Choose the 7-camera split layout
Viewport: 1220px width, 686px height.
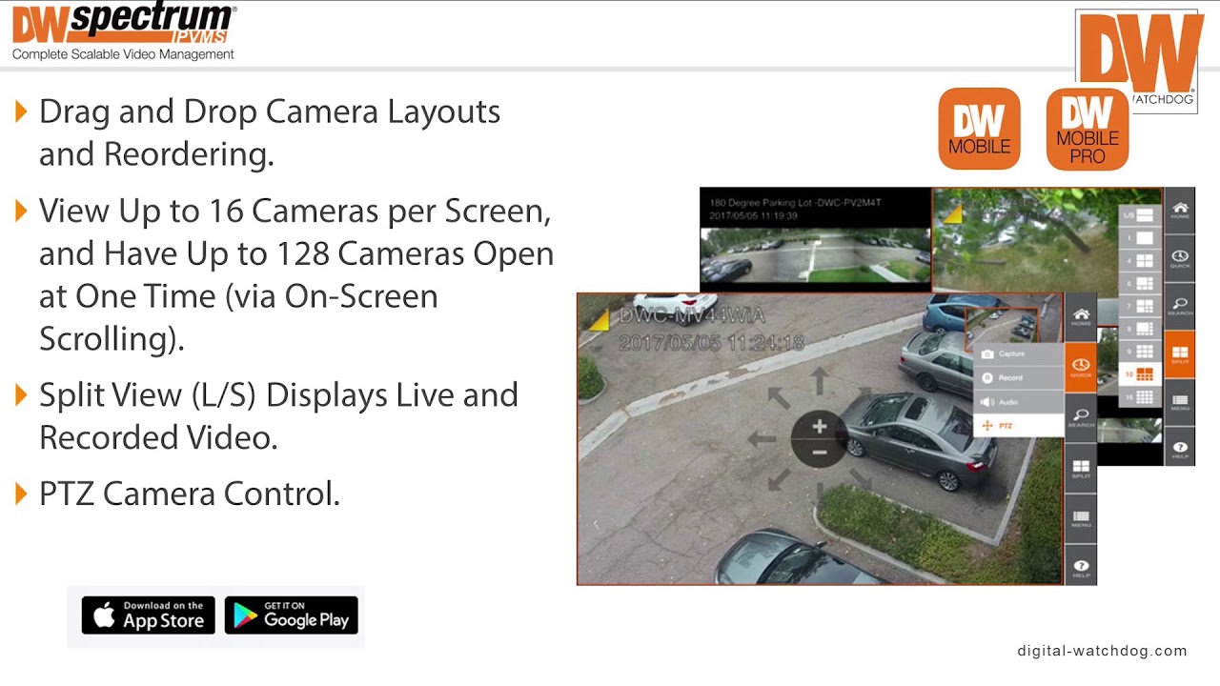click(1139, 307)
